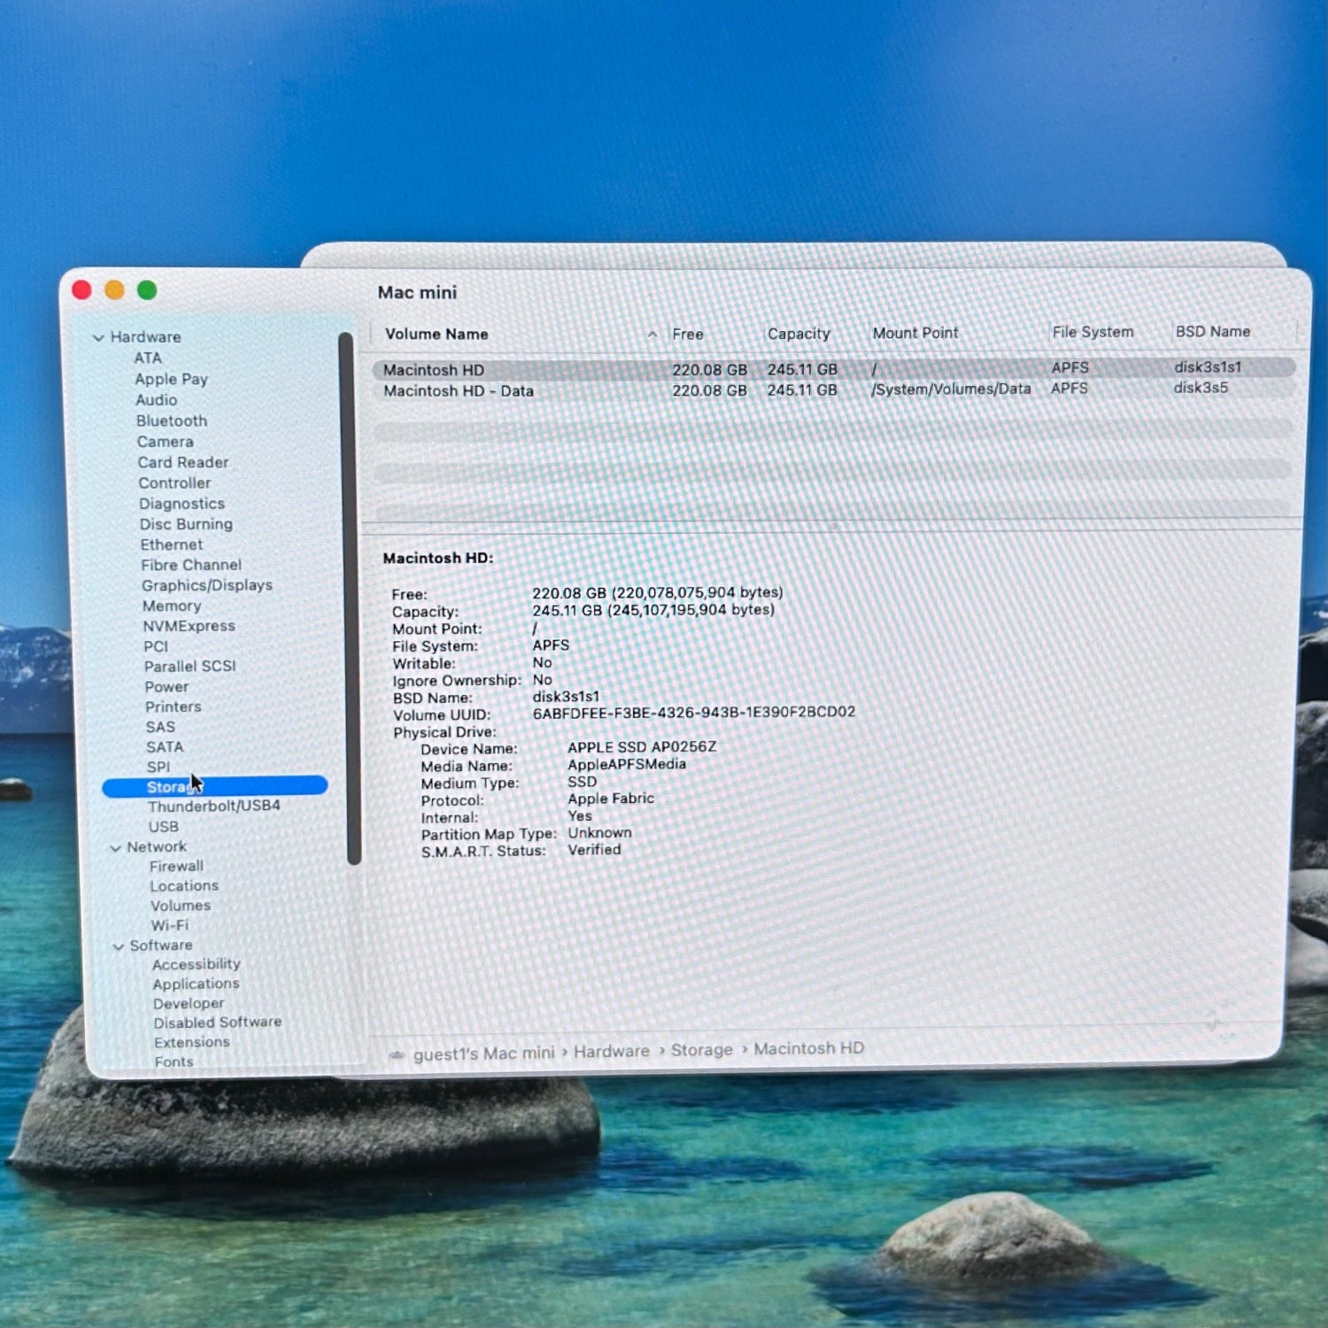Image resolution: width=1328 pixels, height=1328 pixels.
Task: Select SAS in the sidebar
Action: point(160,727)
